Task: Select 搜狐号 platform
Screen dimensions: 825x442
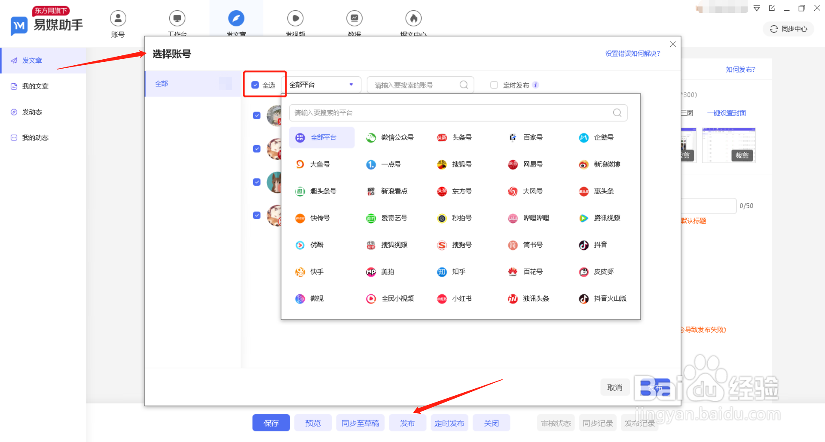Action: pos(454,164)
